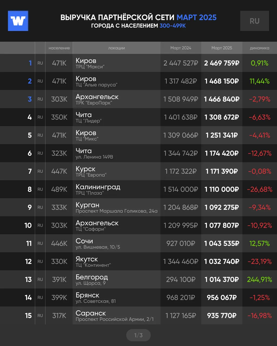Click the blue W logo icon
This screenshot has width=277, height=346.
[18, 21]
